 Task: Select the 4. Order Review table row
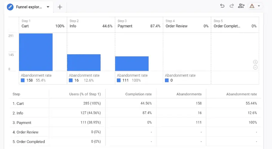pos(135,132)
